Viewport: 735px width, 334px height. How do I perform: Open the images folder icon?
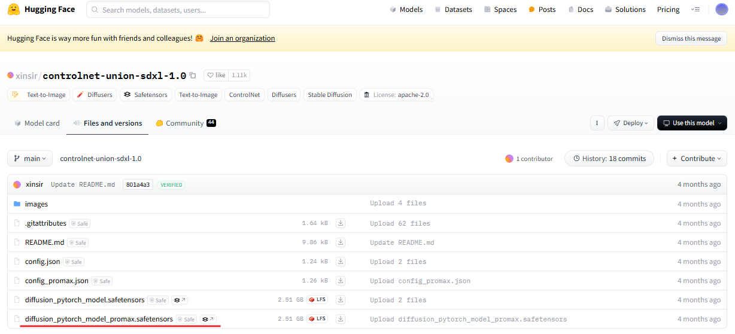17,204
